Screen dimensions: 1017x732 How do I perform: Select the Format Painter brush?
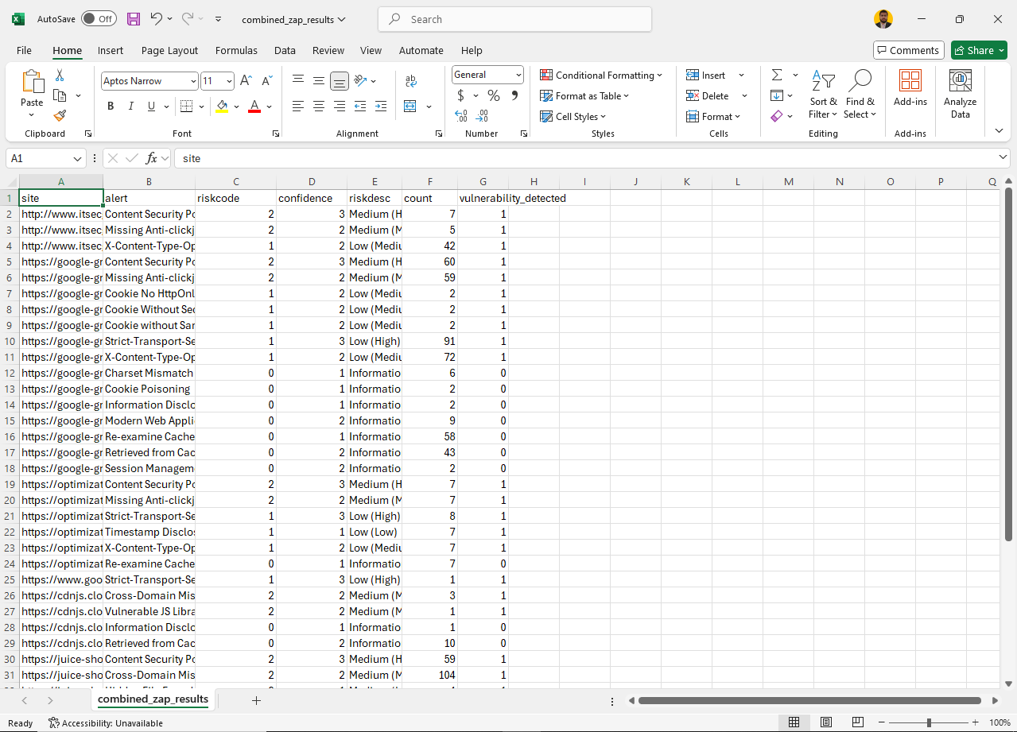pos(60,115)
